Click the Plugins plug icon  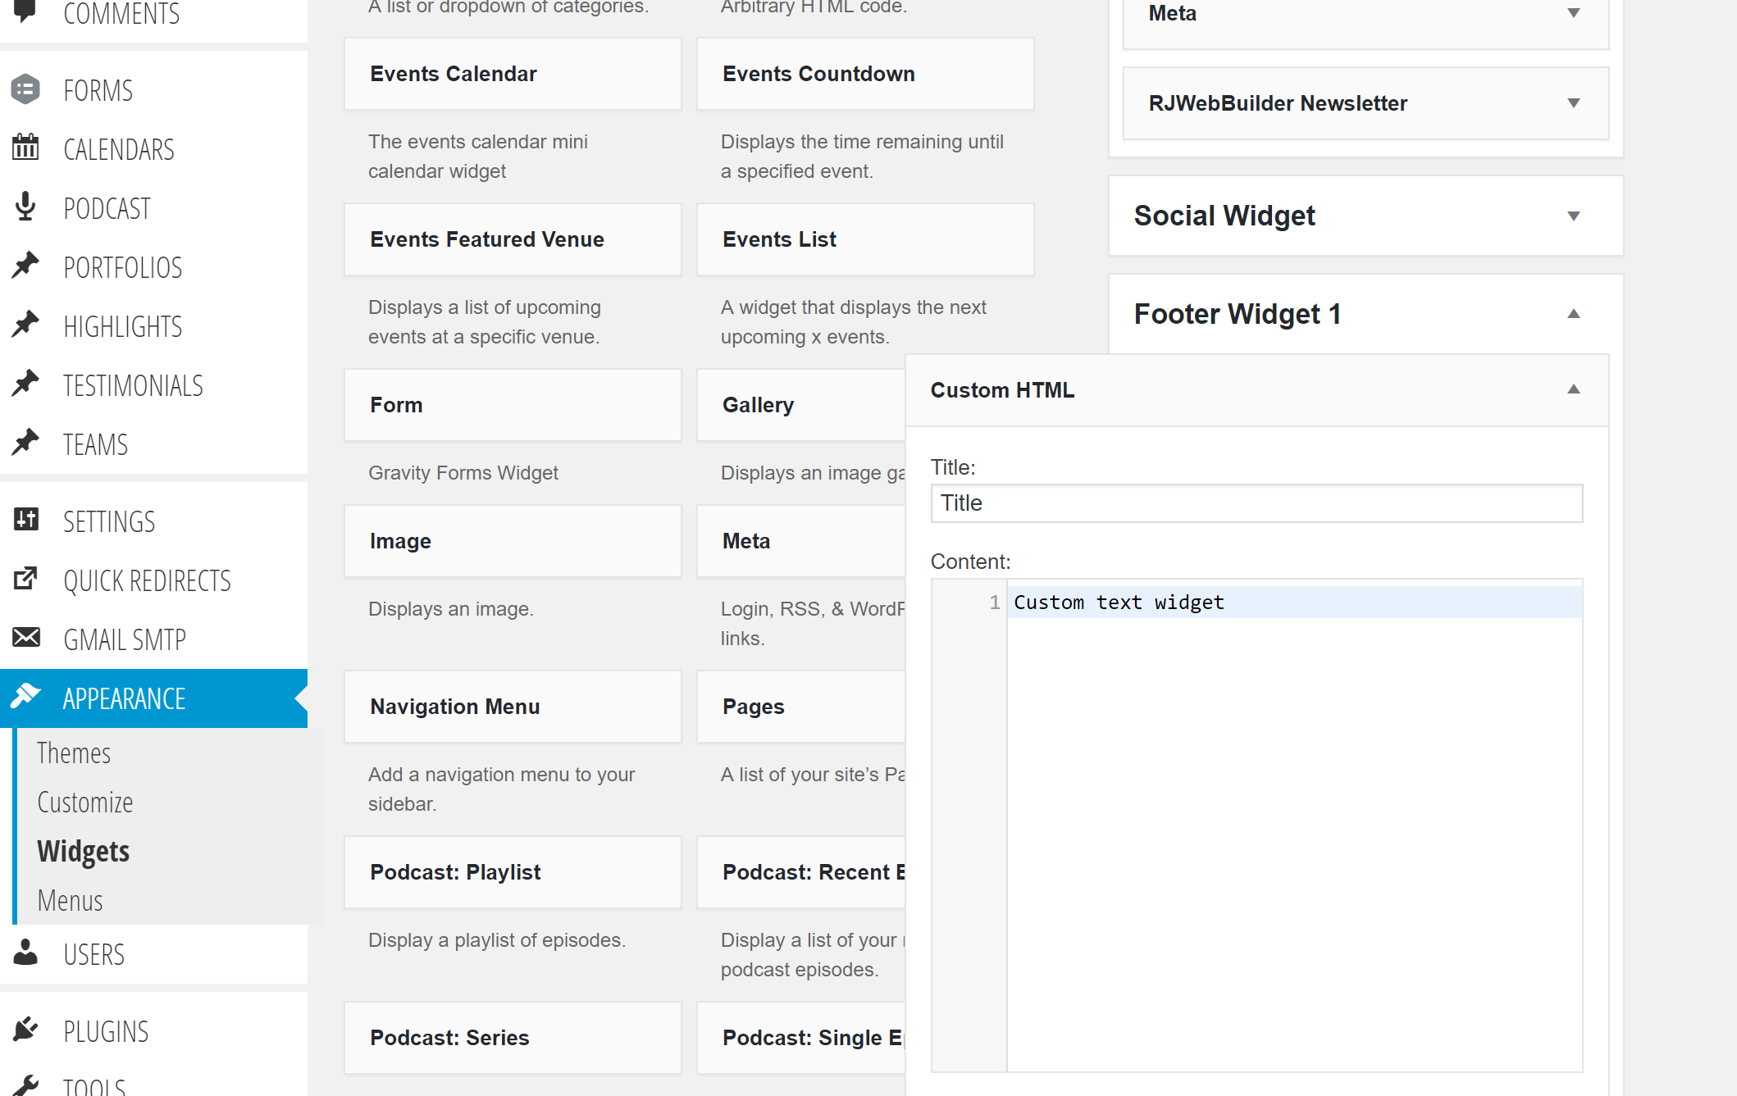(25, 1030)
